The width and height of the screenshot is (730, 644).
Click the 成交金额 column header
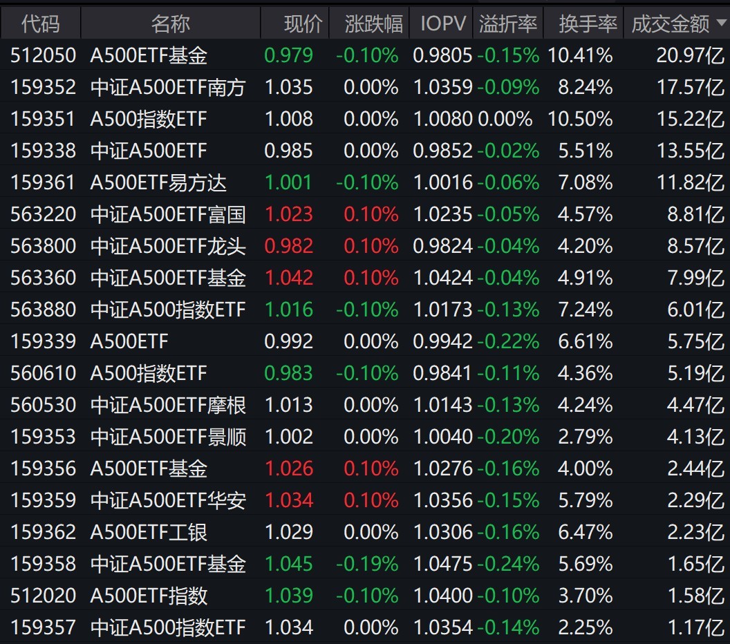(x=671, y=23)
